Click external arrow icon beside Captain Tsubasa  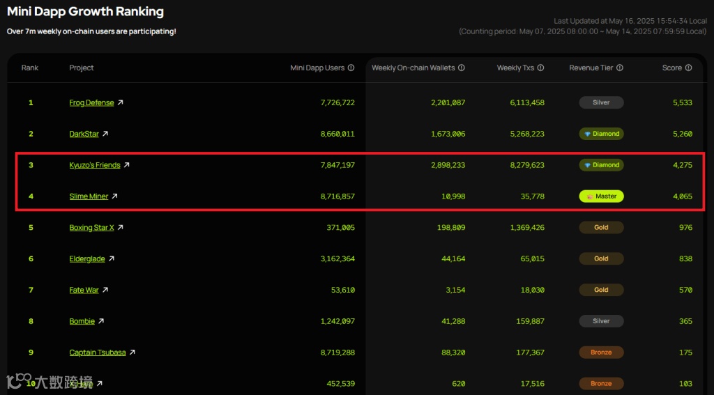point(132,353)
